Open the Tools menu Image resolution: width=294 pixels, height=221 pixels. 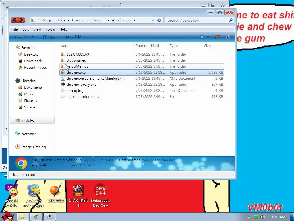click(x=50, y=29)
